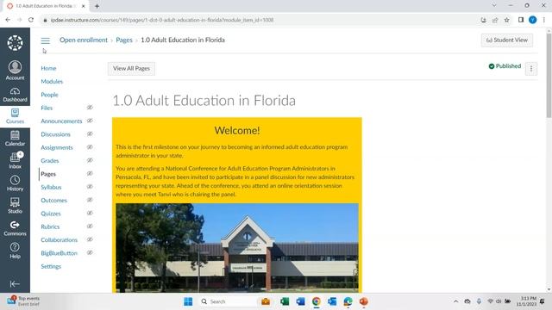Viewport: 552px width, 310px height.
Task: Open Commons in global navigation
Action: click(x=15, y=228)
